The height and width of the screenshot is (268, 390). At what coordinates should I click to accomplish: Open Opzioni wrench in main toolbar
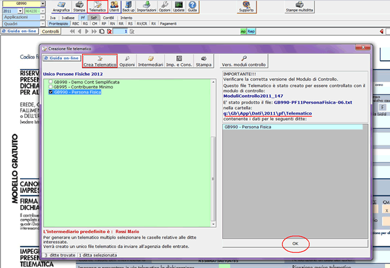pos(165,7)
